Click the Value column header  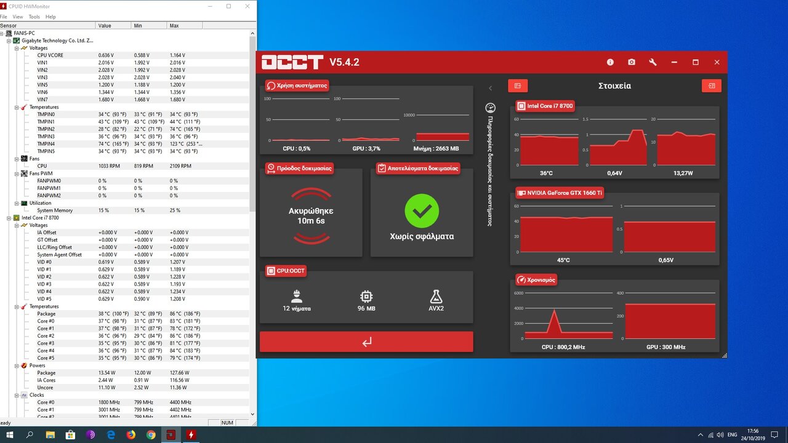pyautogui.click(x=113, y=26)
